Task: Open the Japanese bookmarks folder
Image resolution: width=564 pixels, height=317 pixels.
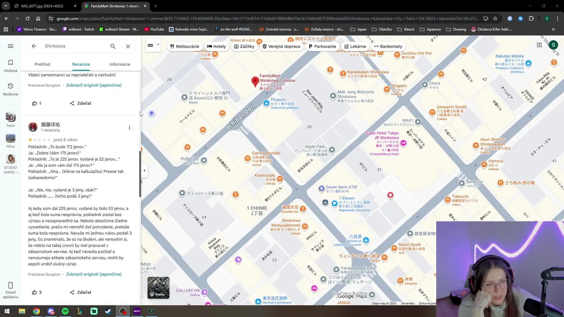Action: tap(430, 29)
